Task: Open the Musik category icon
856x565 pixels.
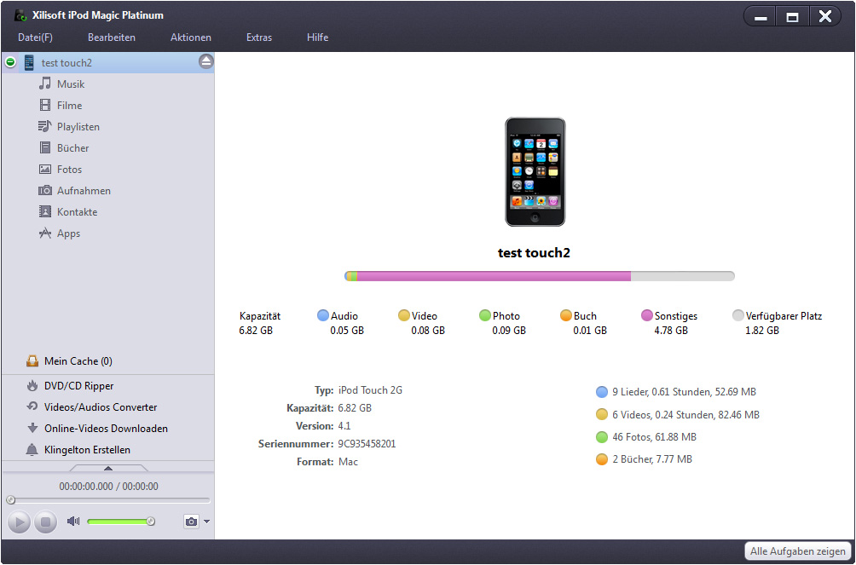Action: (x=45, y=84)
